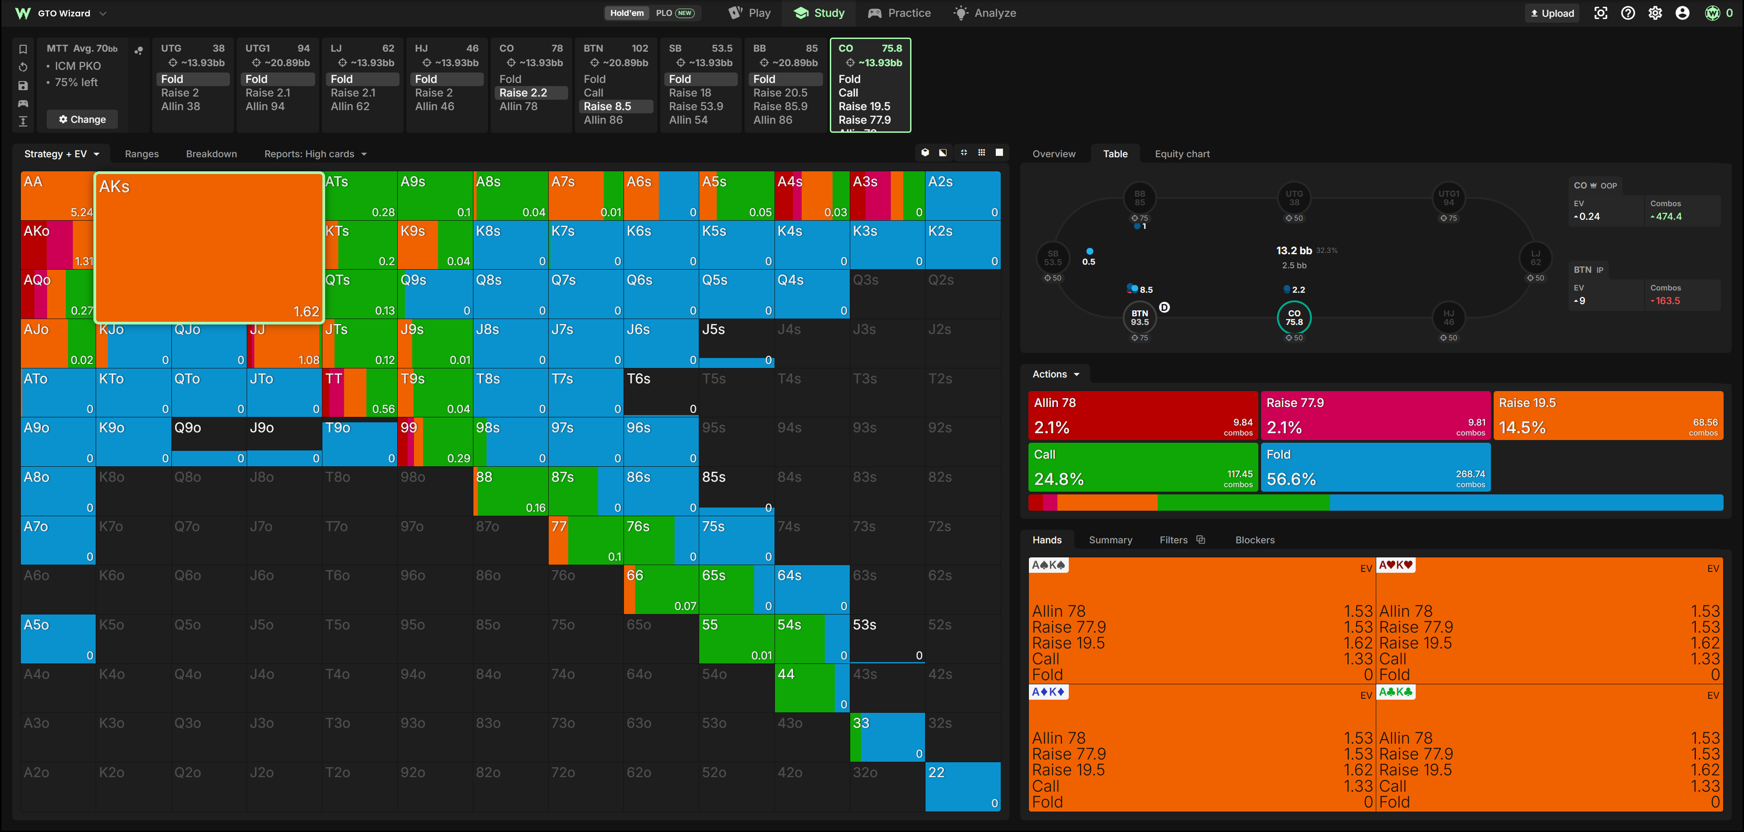Image resolution: width=1744 pixels, height=832 pixels.
Task: Open the help question mark icon
Action: click(x=1627, y=13)
